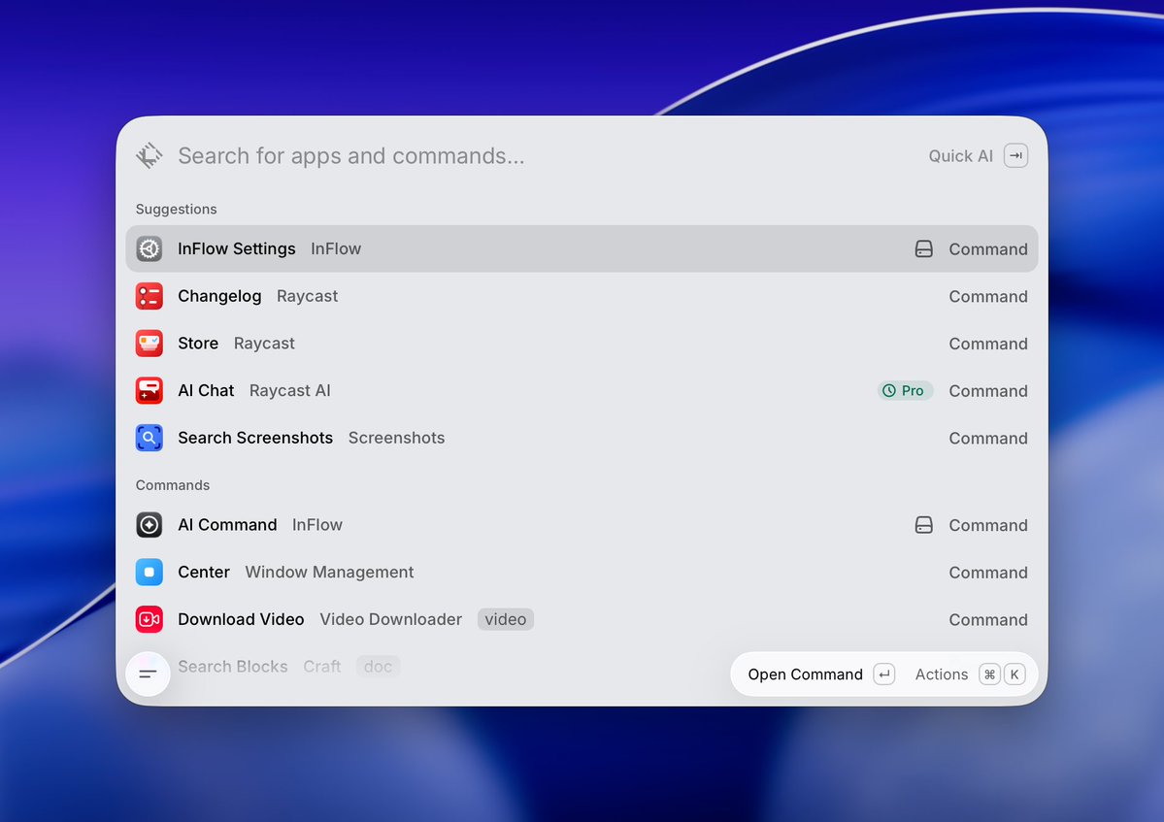Viewport: 1164px width, 822px height.
Task: Click the Store icon
Action: coord(150,344)
